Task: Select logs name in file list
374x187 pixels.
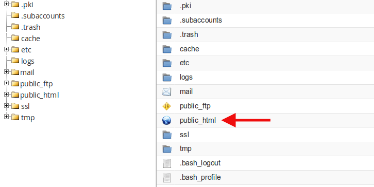Action: [x=186, y=78]
